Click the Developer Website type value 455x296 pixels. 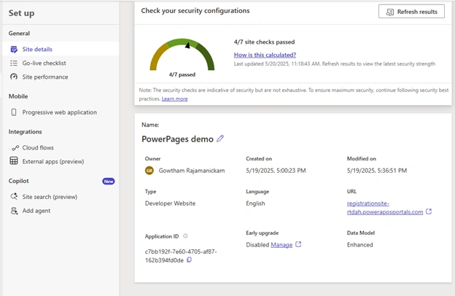[170, 203]
